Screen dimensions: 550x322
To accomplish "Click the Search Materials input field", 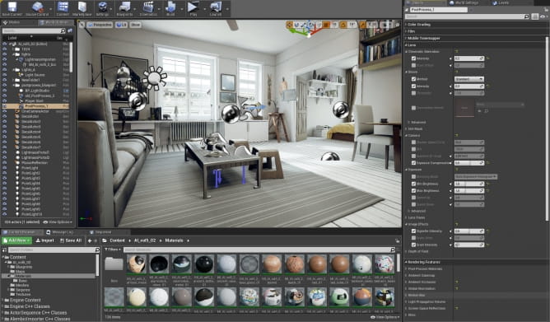I will 259,250.
